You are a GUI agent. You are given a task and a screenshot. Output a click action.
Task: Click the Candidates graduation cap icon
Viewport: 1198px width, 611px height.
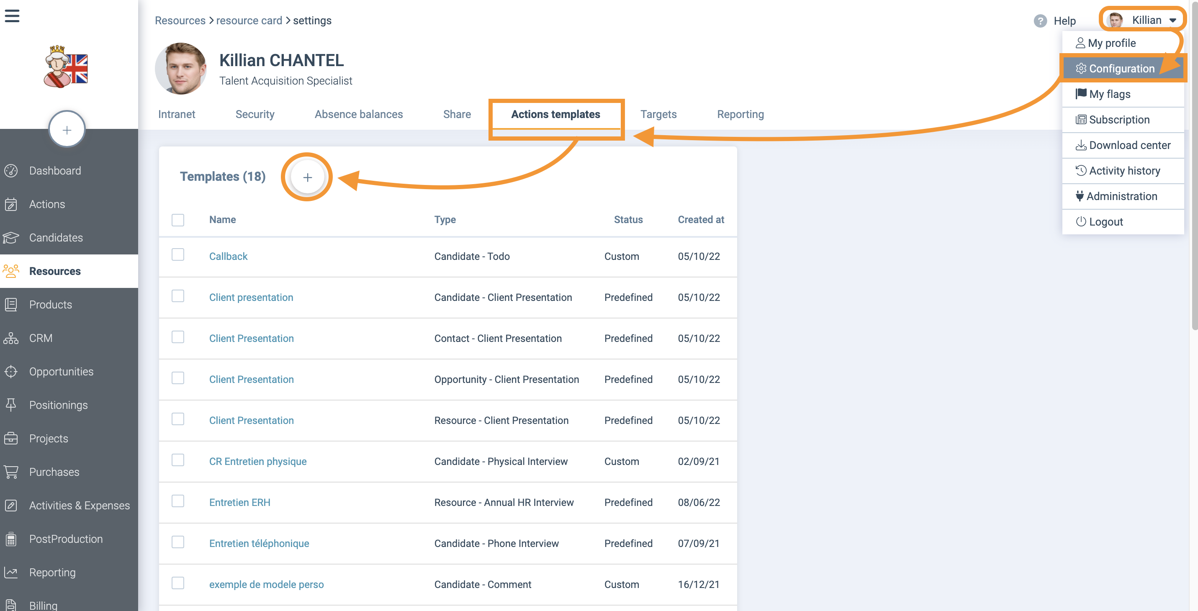11,238
